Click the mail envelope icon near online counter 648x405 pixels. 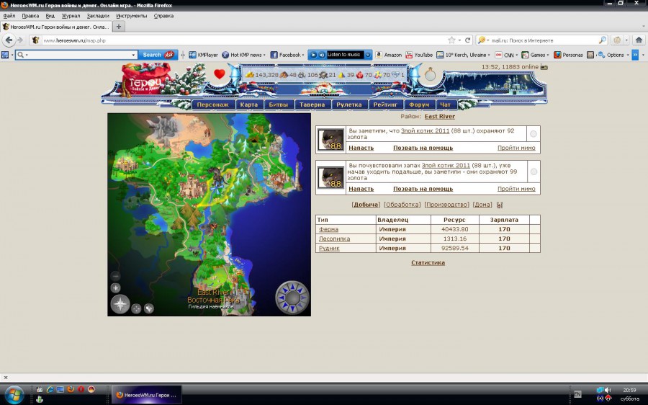coord(544,66)
